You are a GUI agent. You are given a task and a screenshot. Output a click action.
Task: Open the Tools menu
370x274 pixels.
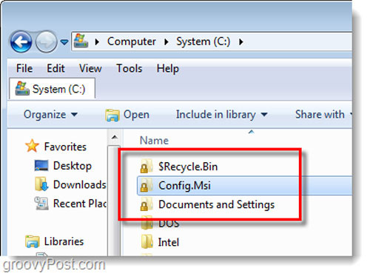[129, 68]
